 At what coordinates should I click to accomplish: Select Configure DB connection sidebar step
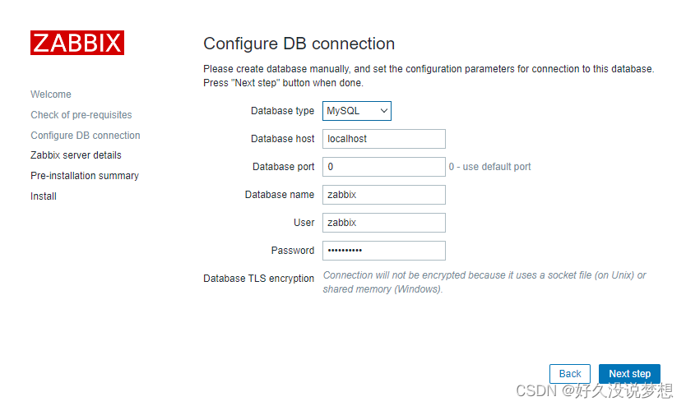point(86,136)
